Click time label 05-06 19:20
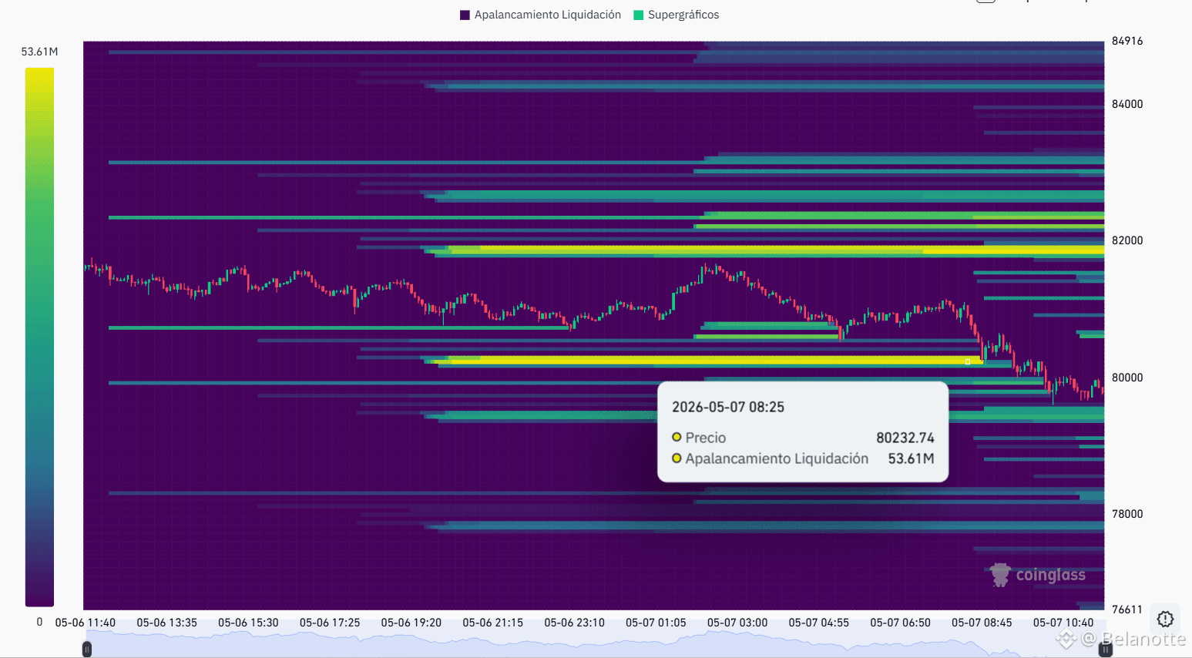The height and width of the screenshot is (658, 1192). click(411, 623)
